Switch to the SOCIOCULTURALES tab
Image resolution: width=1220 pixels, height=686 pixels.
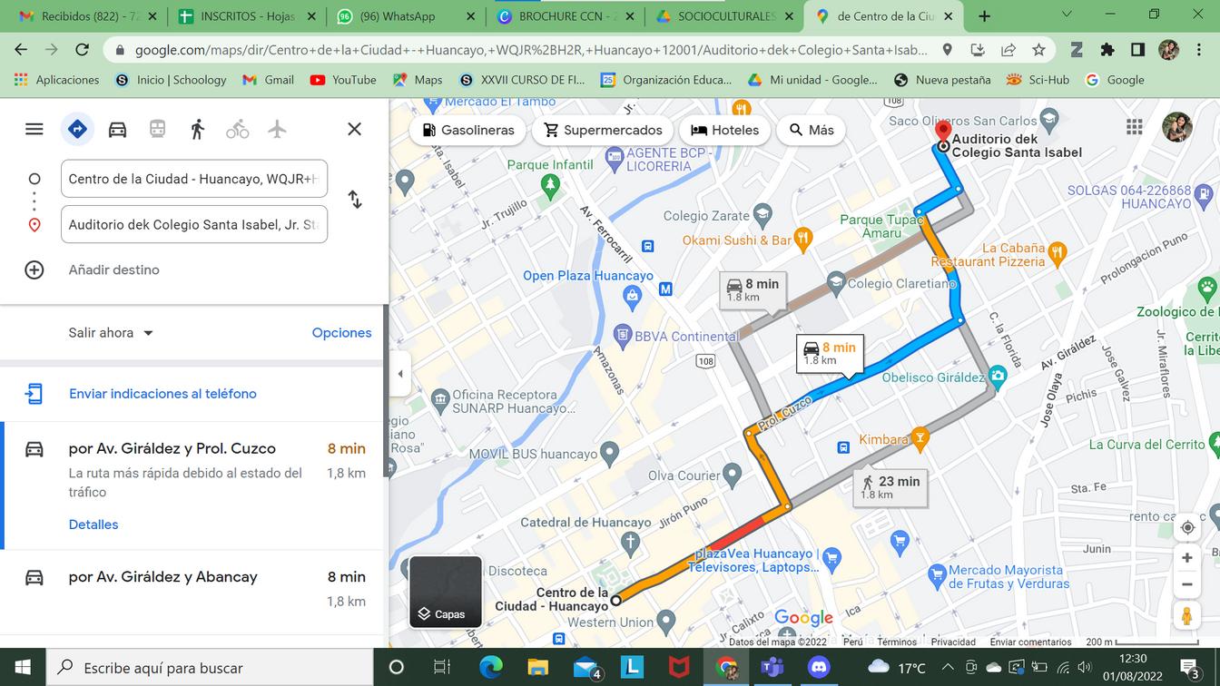click(725, 16)
